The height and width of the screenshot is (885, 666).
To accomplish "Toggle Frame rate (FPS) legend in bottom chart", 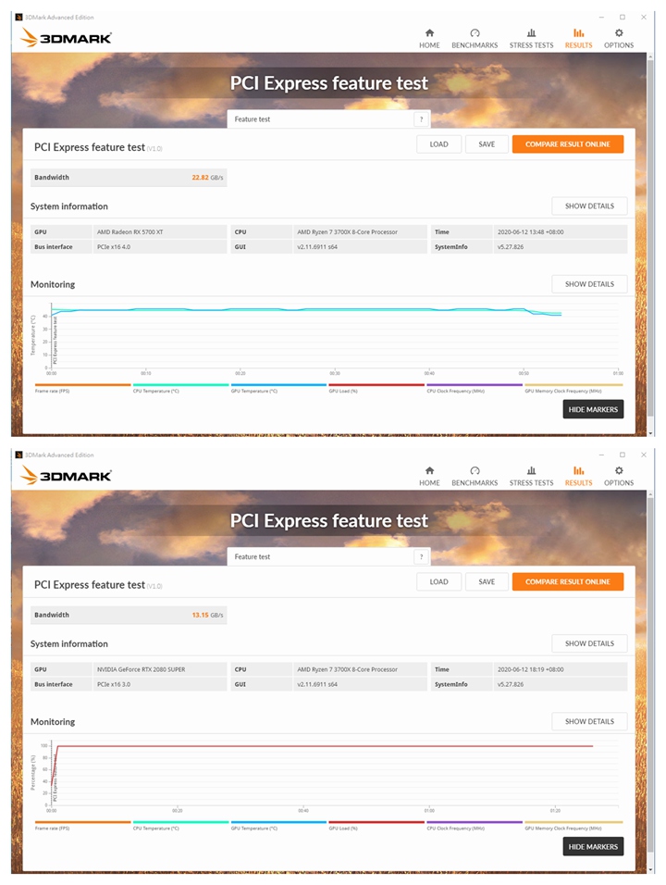I will tap(82, 825).
